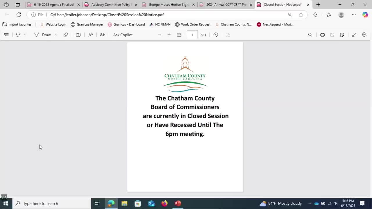Open browser Extensions

click(315, 15)
